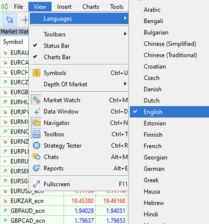Choose Chats menu entry
The image size is (209, 224).
[x=79, y=157]
